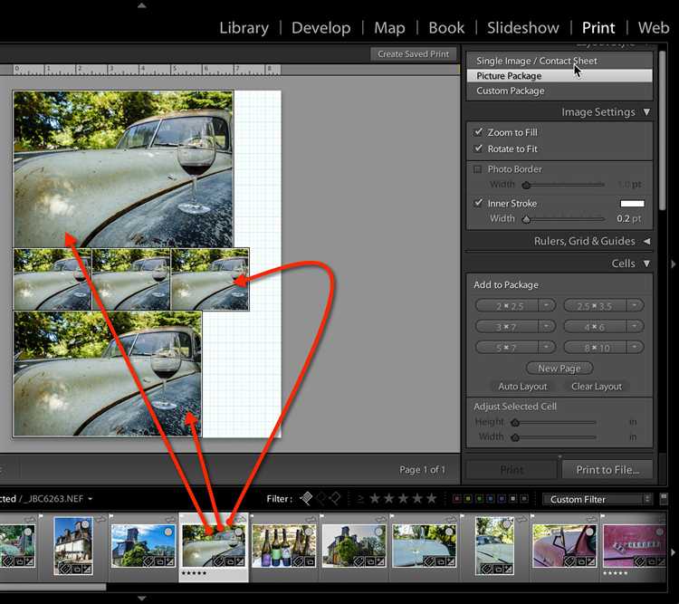Click the right panel vertical scrollbar
The image size is (679, 604).
point(662,131)
